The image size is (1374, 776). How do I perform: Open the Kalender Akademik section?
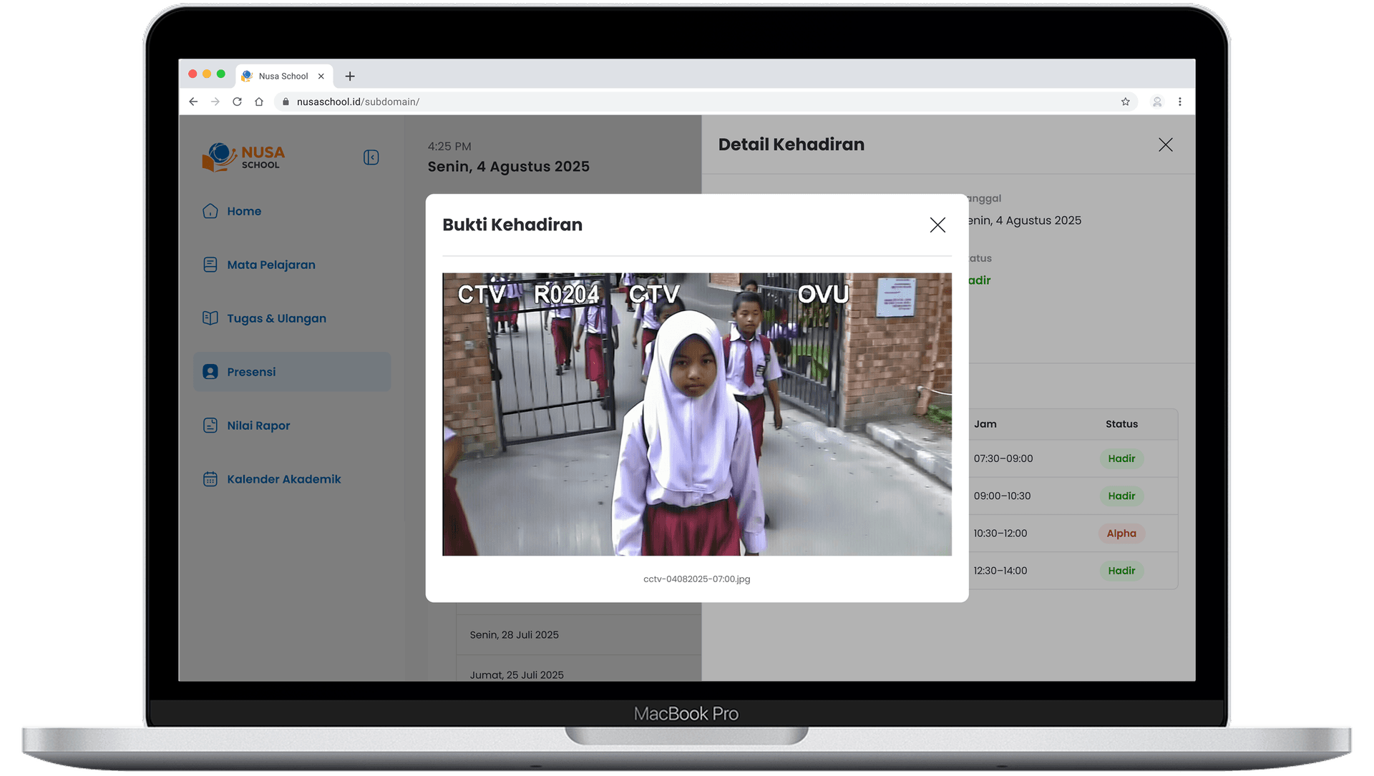(x=283, y=478)
